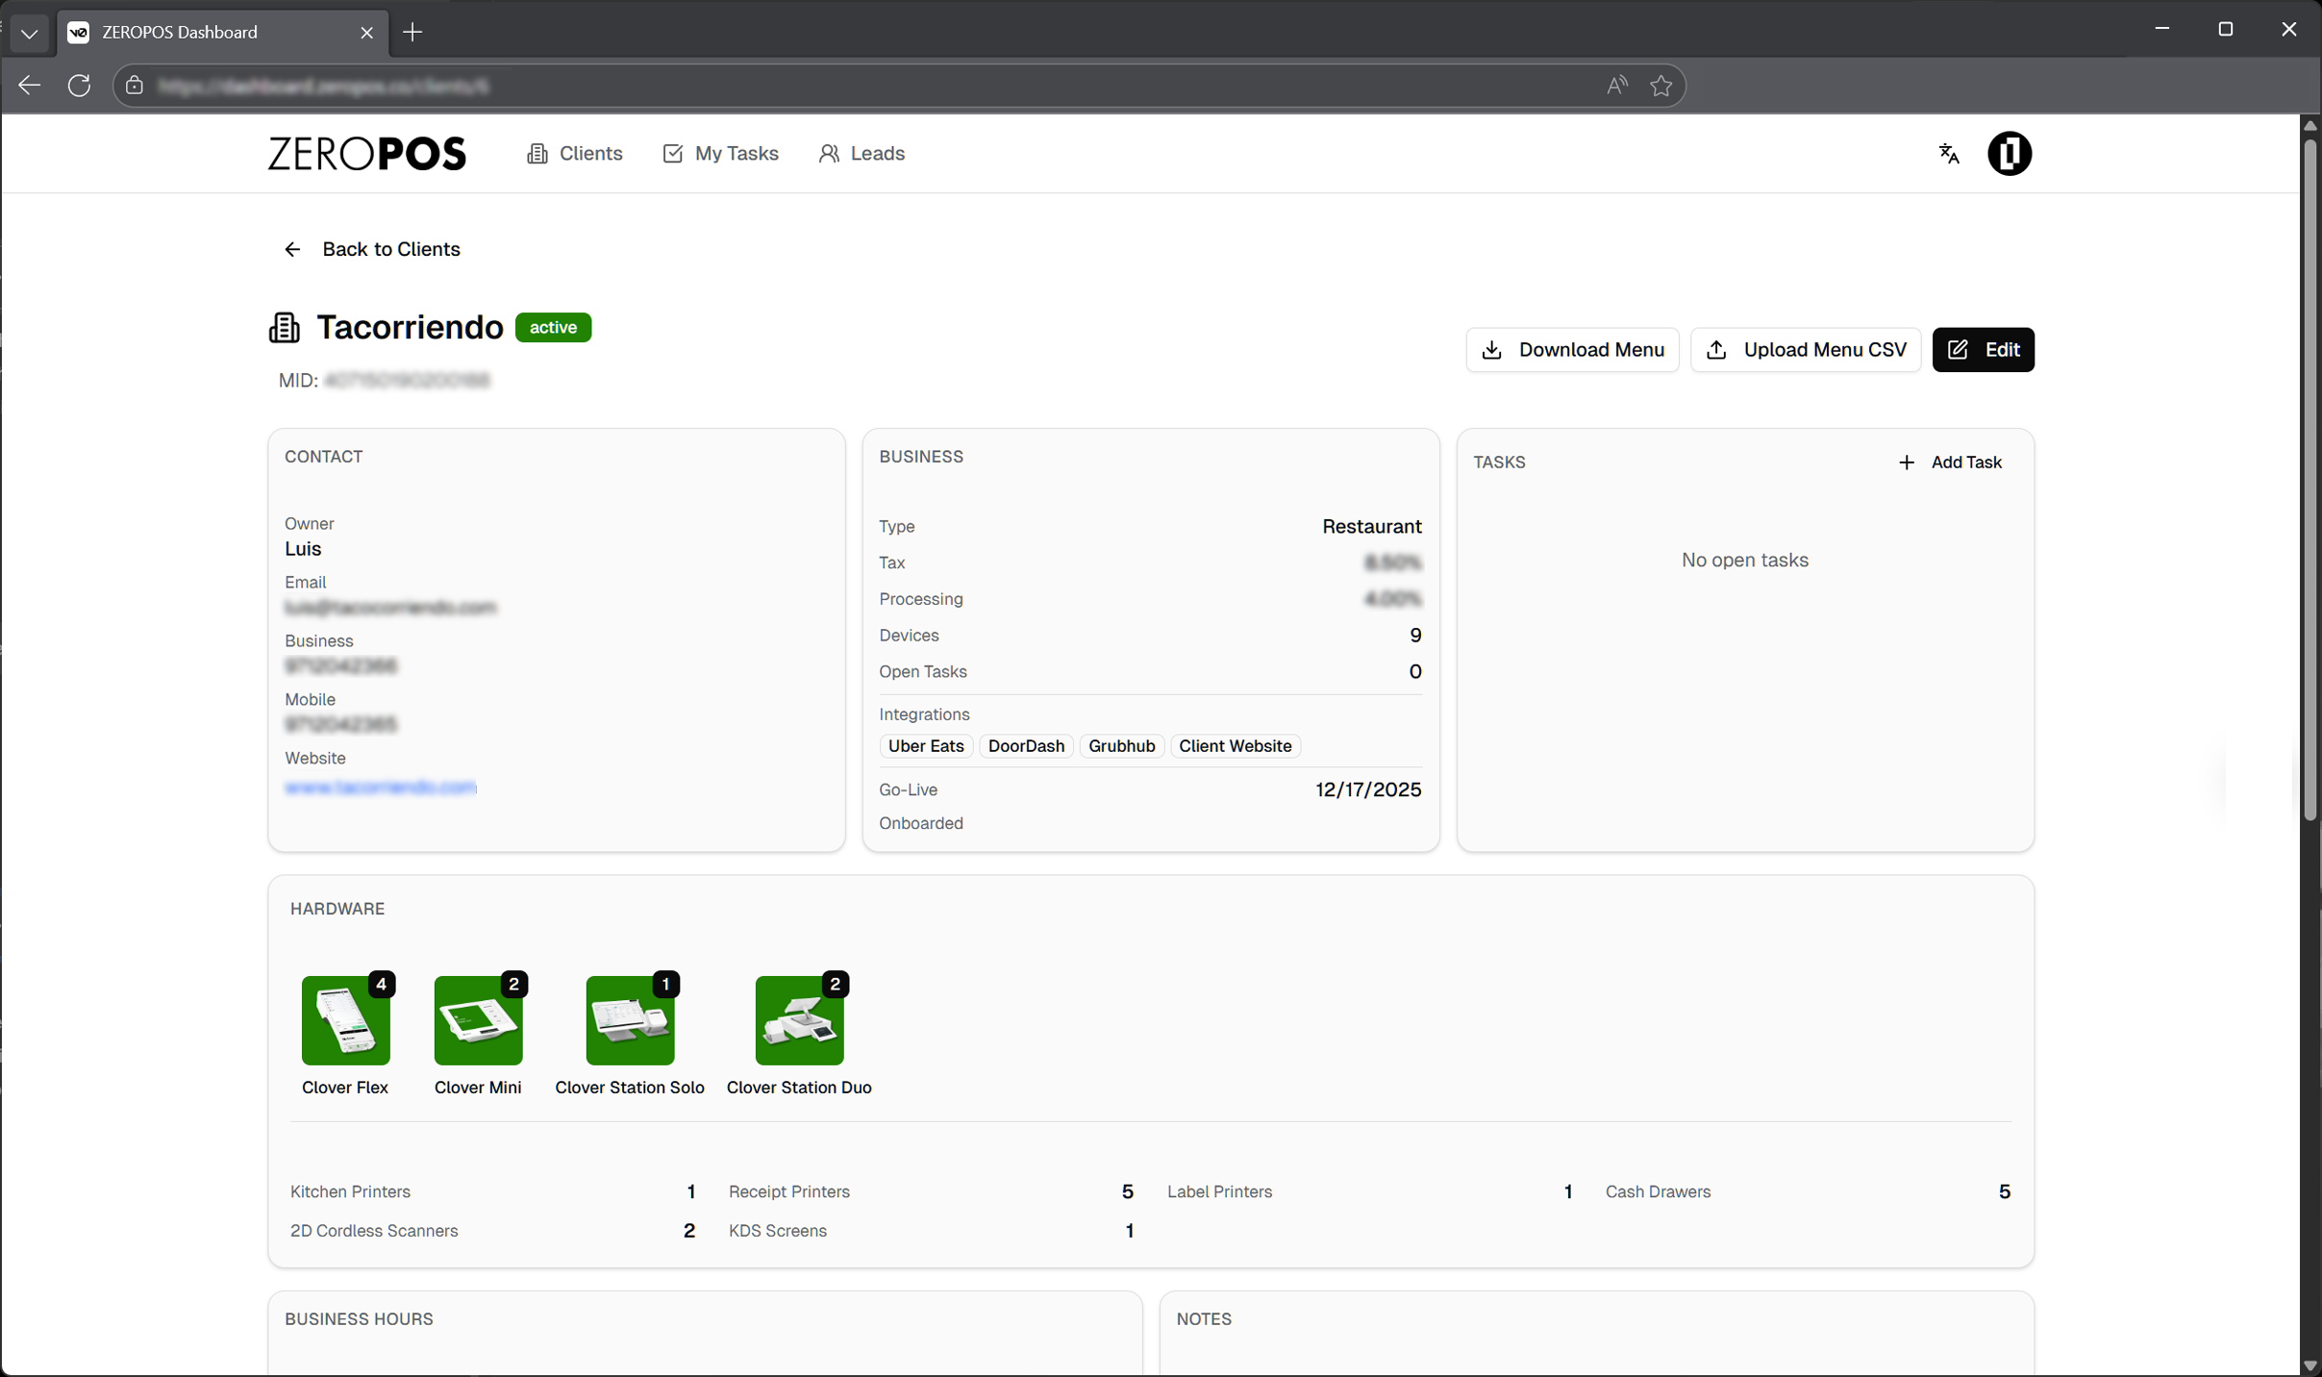Image resolution: width=2322 pixels, height=1377 pixels.
Task: Open the Clover Mini device details
Action: pos(478,1020)
